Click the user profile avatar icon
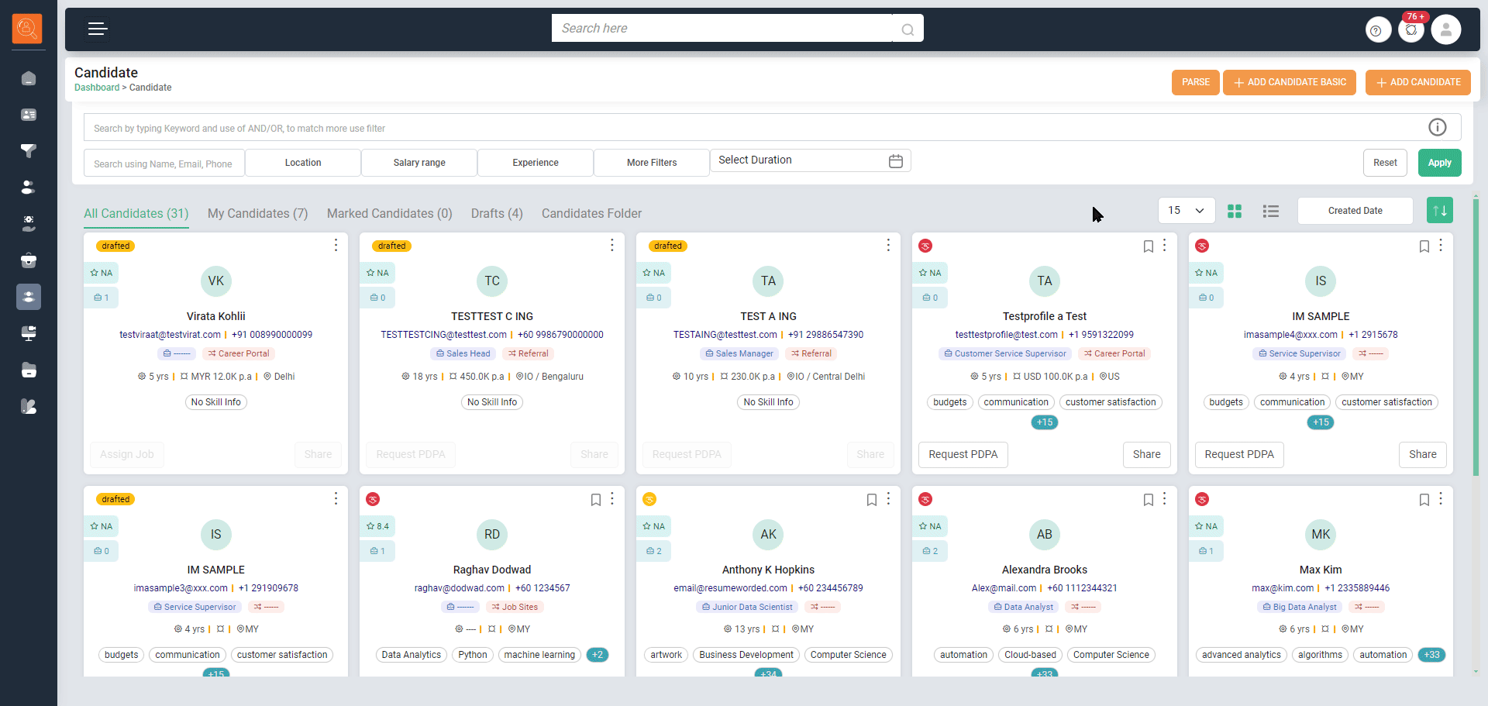Viewport: 1488px width, 706px height. (x=1445, y=30)
